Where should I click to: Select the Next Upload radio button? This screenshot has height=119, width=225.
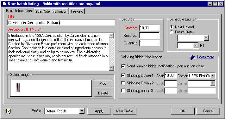point(172,27)
